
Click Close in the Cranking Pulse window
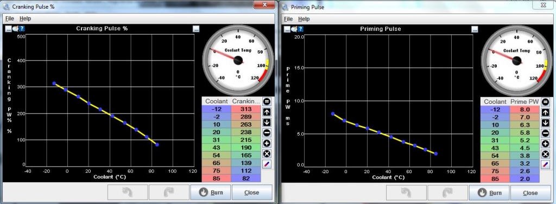point(252,192)
